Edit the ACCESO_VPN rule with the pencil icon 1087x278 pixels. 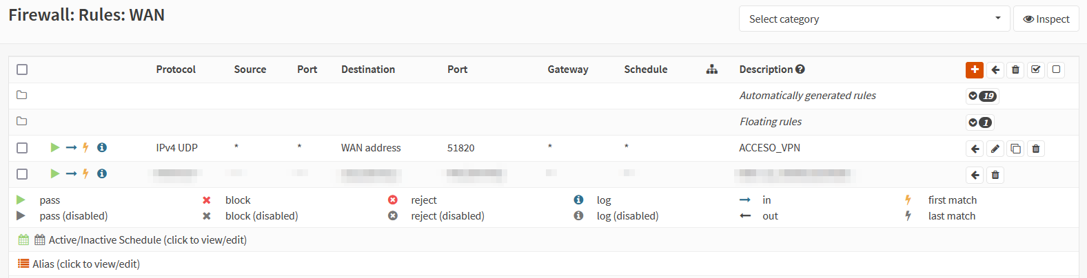pos(995,149)
